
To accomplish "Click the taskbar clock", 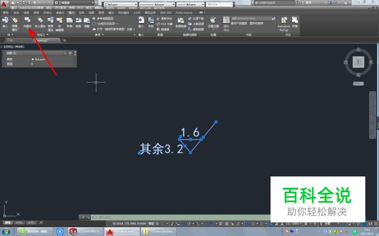I will [x=367, y=232].
